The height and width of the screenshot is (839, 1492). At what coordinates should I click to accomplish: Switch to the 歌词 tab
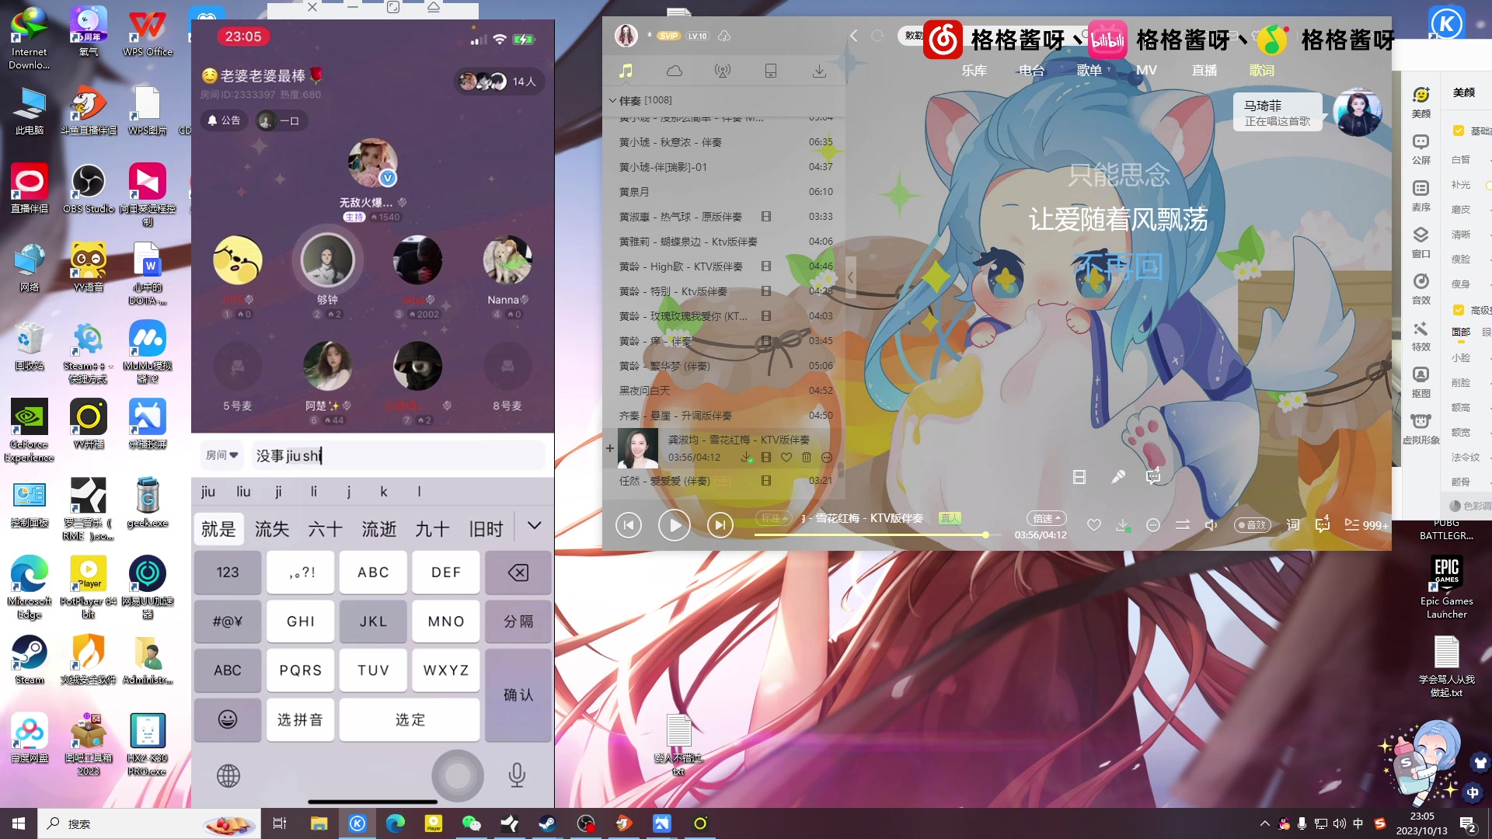1262,71
